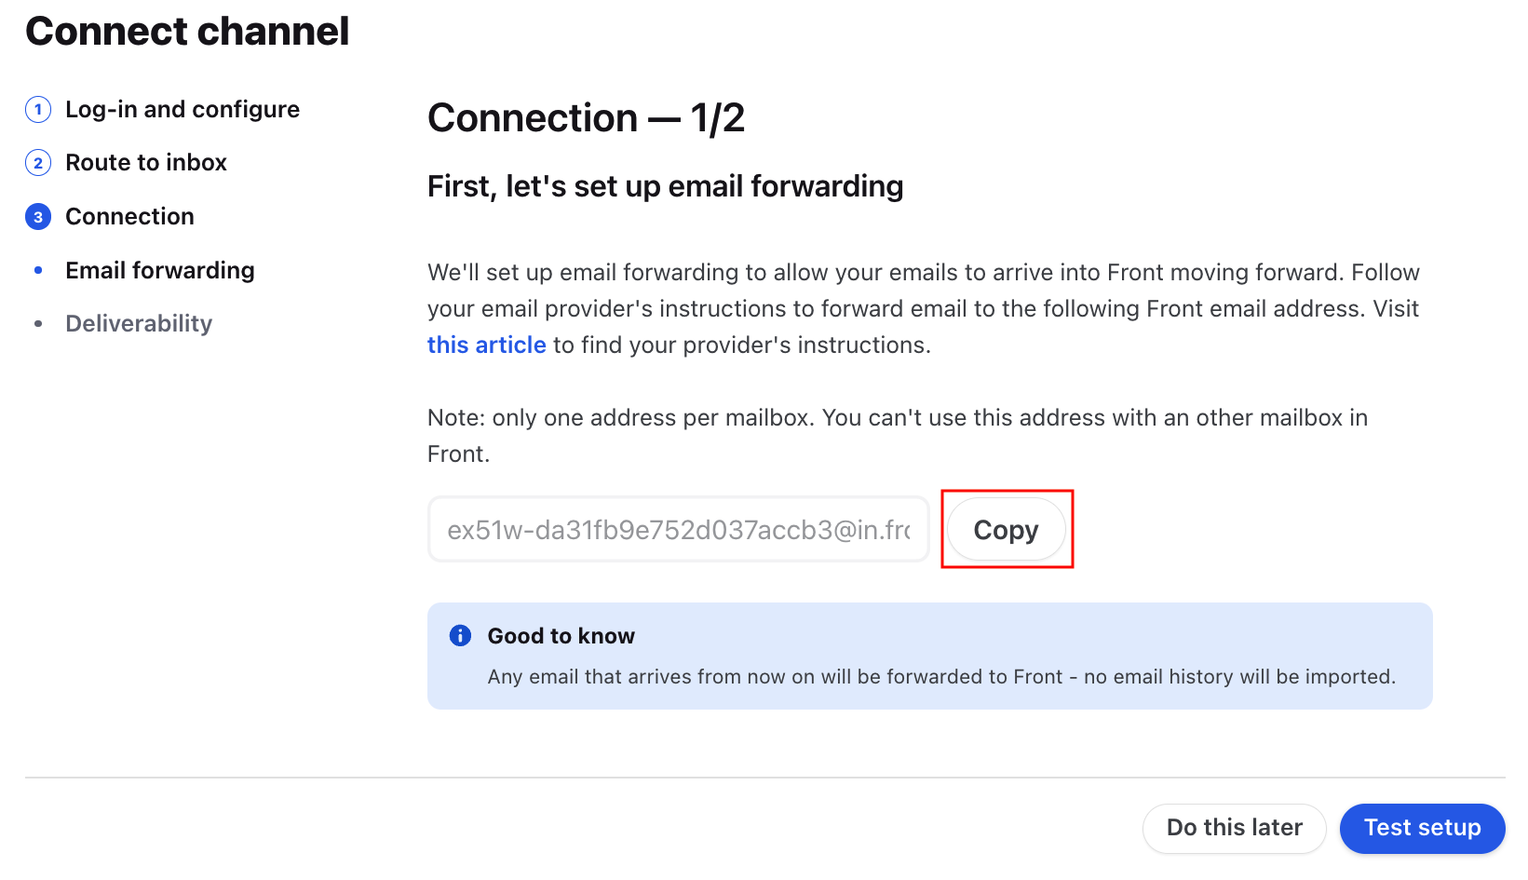Click the Good to know heading
Screen dimensions: 1528x880
pos(561,635)
